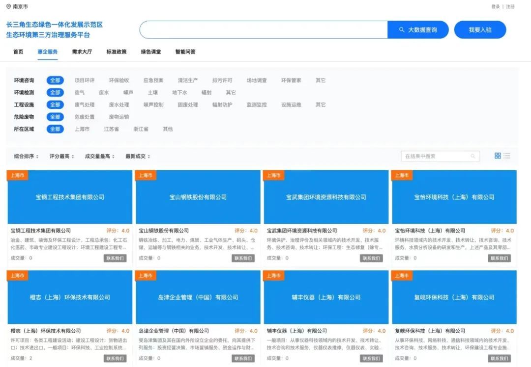The width and height of the screenshot is (531, 367).
Task: Click 联系我们 for 宝怡环境科技（上海）有限公司
Action: [500, 258]
